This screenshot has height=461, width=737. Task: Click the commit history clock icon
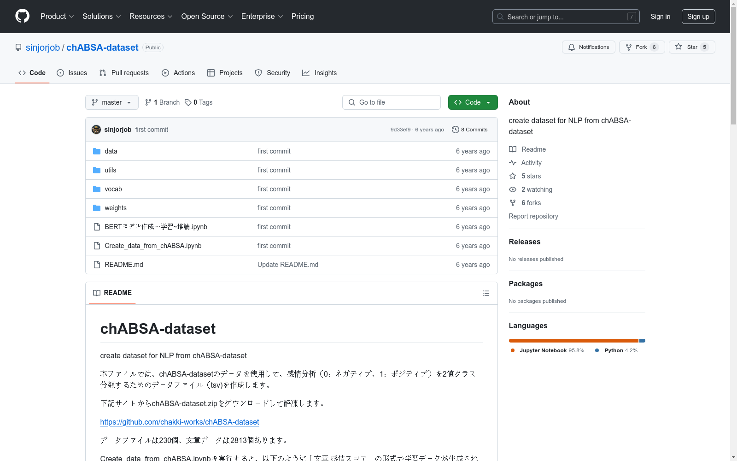coord(456,130)
